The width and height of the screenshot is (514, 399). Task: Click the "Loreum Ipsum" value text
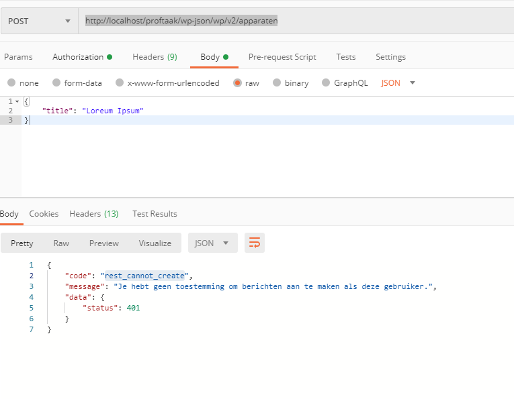point(113,111)
